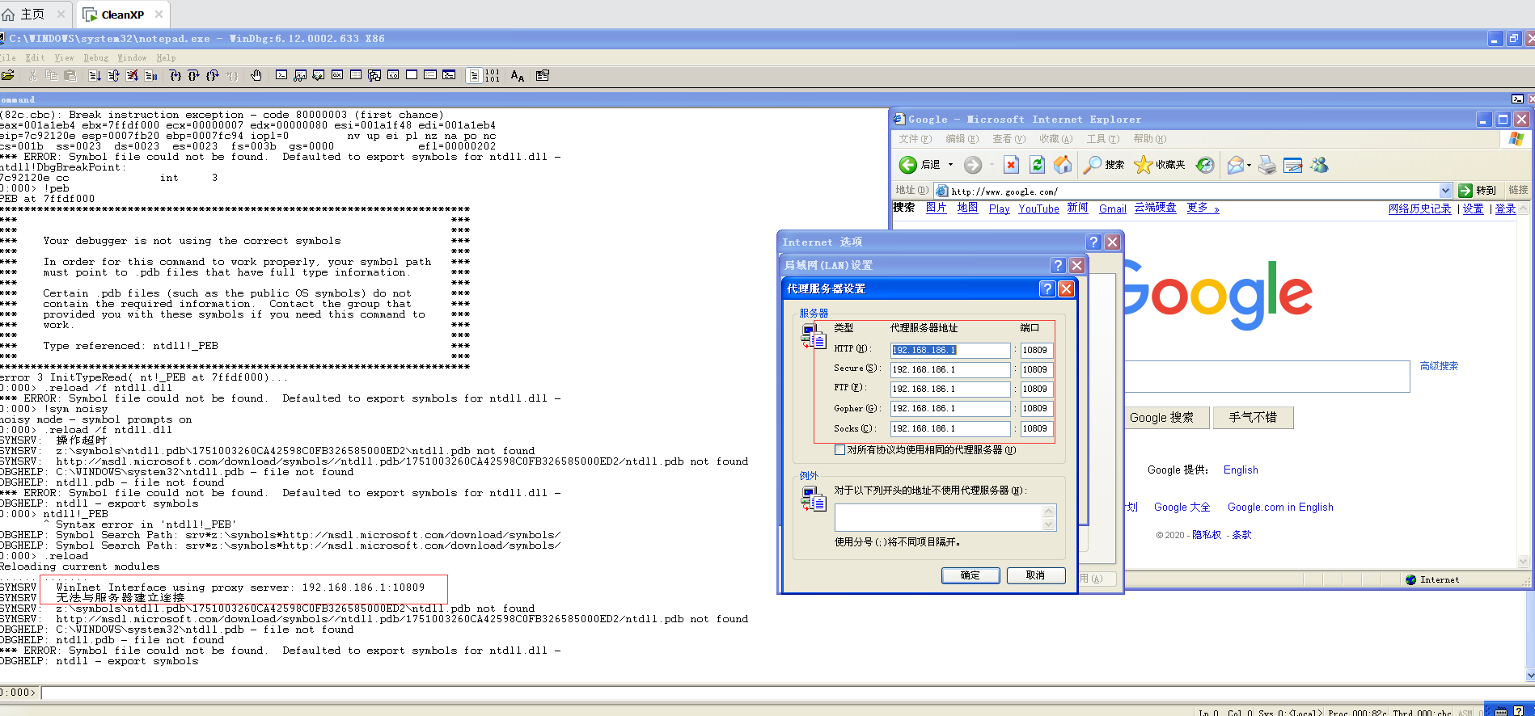The height and width of the screenshot is (716, 1535).
Task: Click the hand breakpoint icon in WinDbg toolbar
Action: (x=256, y=75)
